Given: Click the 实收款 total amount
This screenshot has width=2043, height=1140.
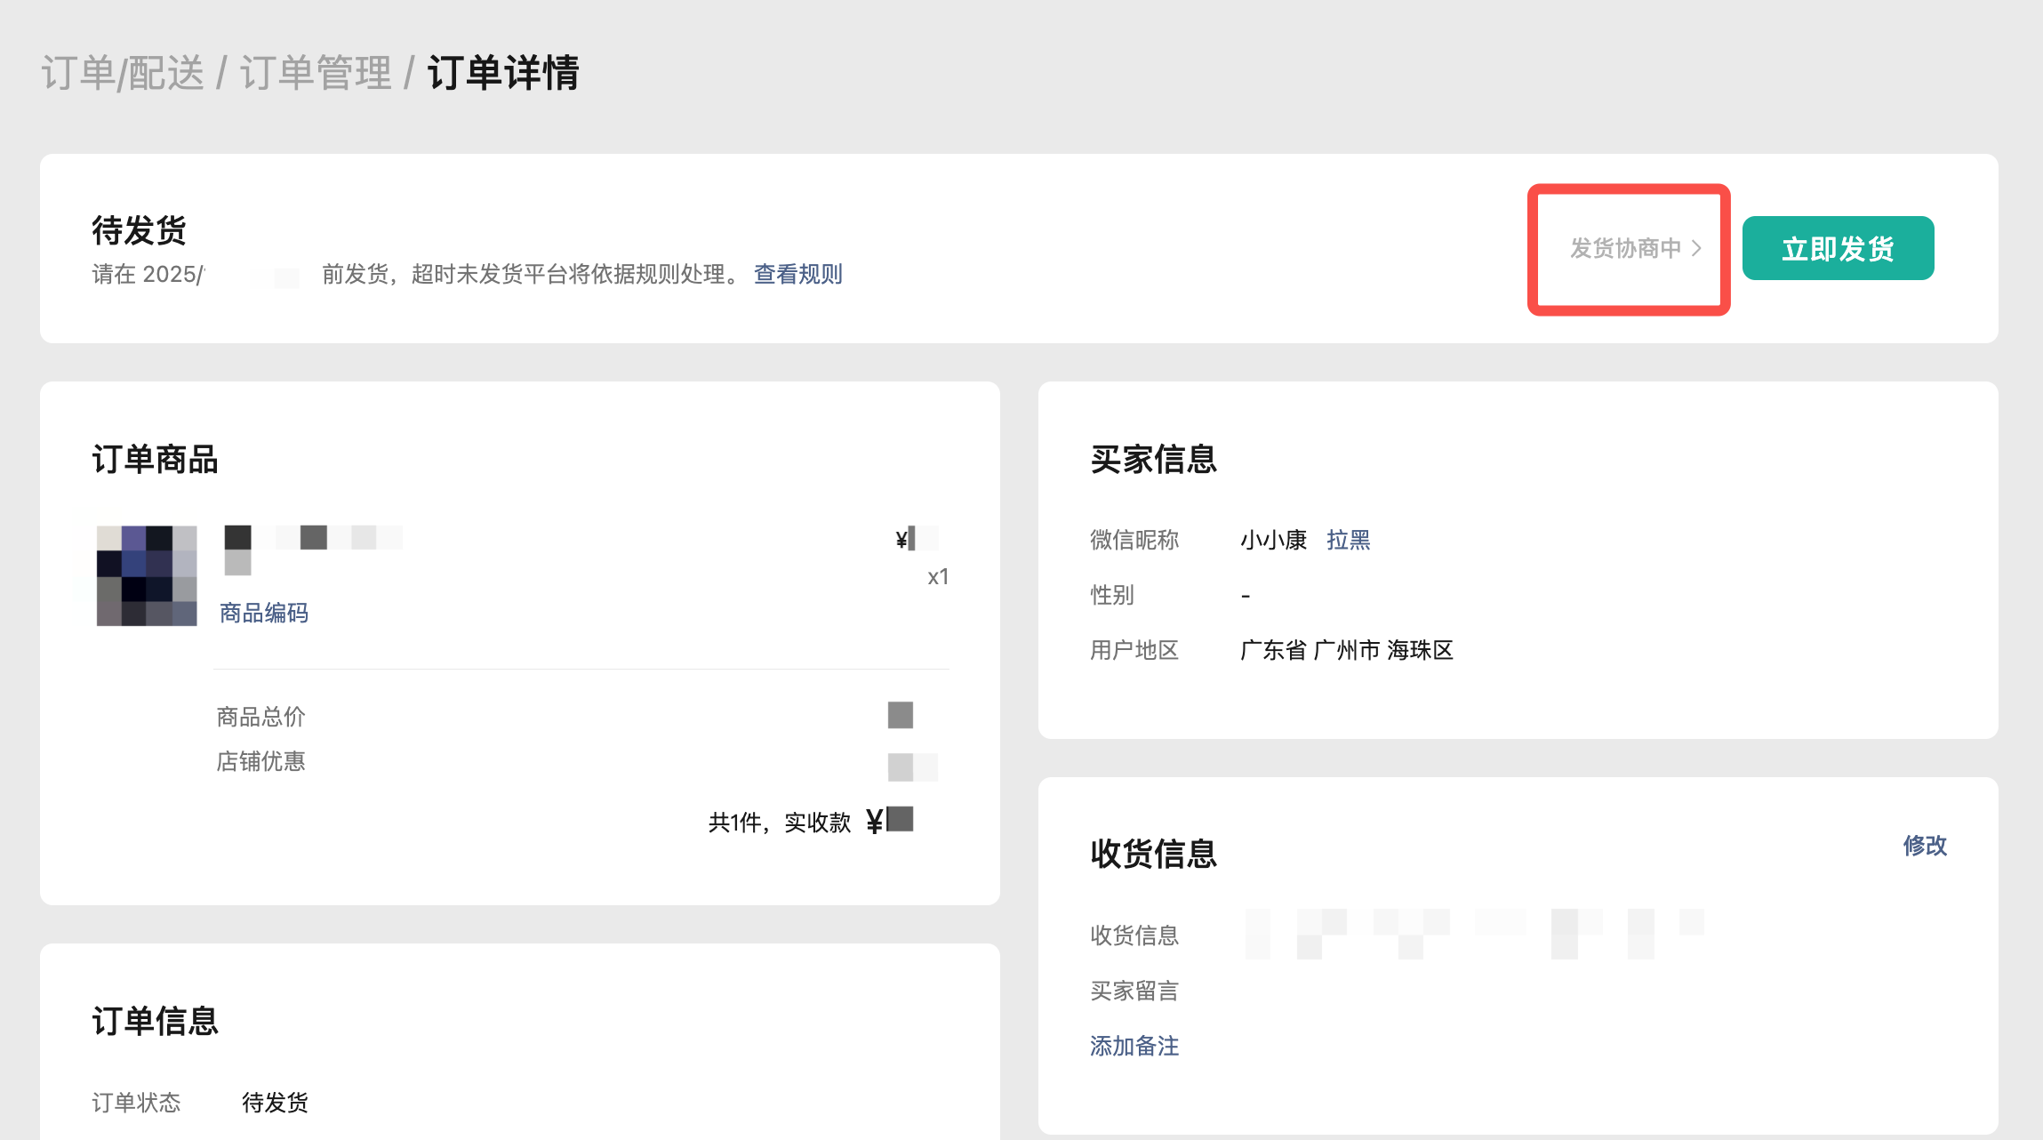Looking at the screenshot, I should [x=891, y=821].
